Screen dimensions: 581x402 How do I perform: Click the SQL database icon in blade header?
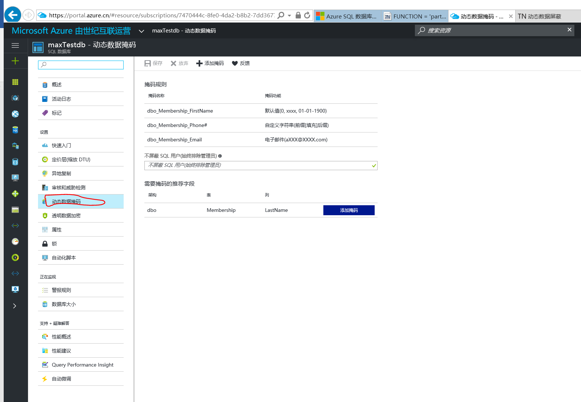tap(38, 47)
